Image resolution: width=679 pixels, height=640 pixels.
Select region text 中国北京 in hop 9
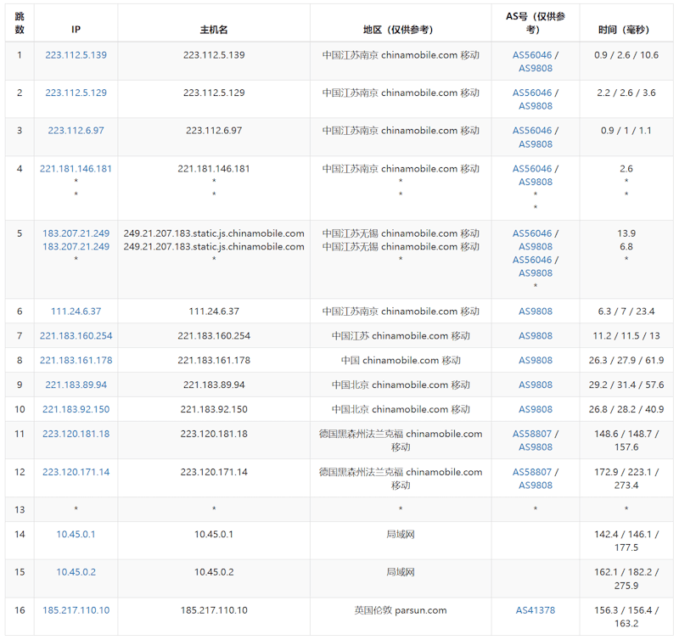pos(351,385)
